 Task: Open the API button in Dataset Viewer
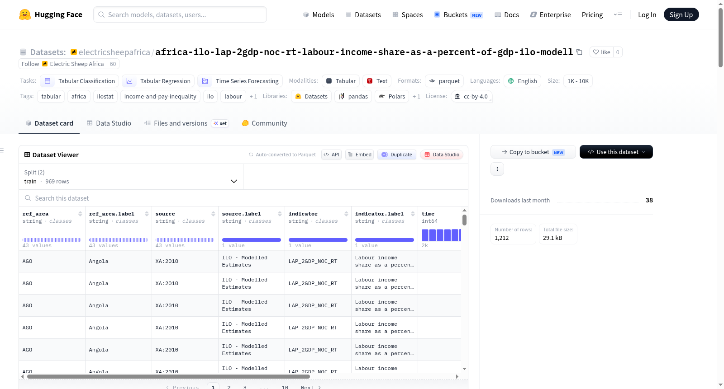(332, 155)
